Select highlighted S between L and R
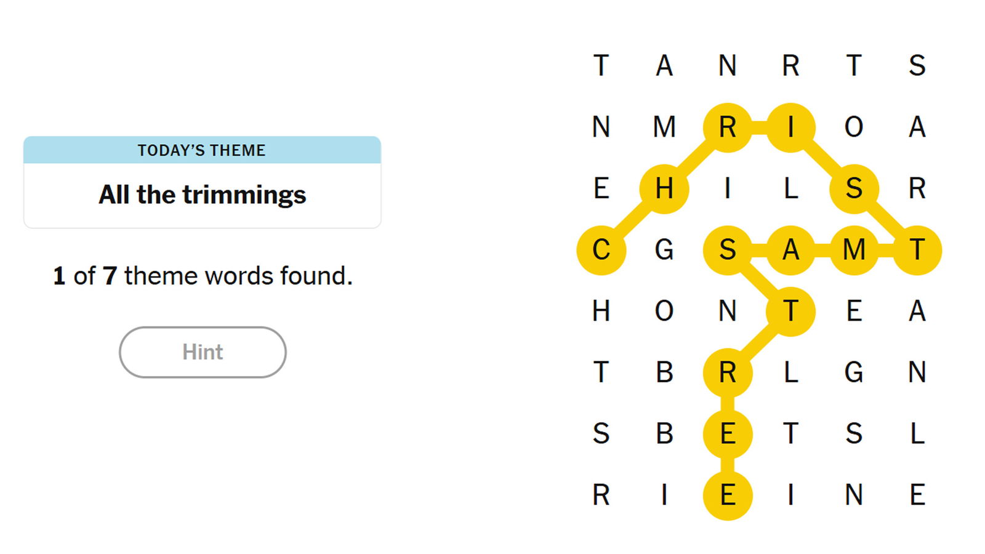This screenshot has height=554, width=985. pos(854,188)
